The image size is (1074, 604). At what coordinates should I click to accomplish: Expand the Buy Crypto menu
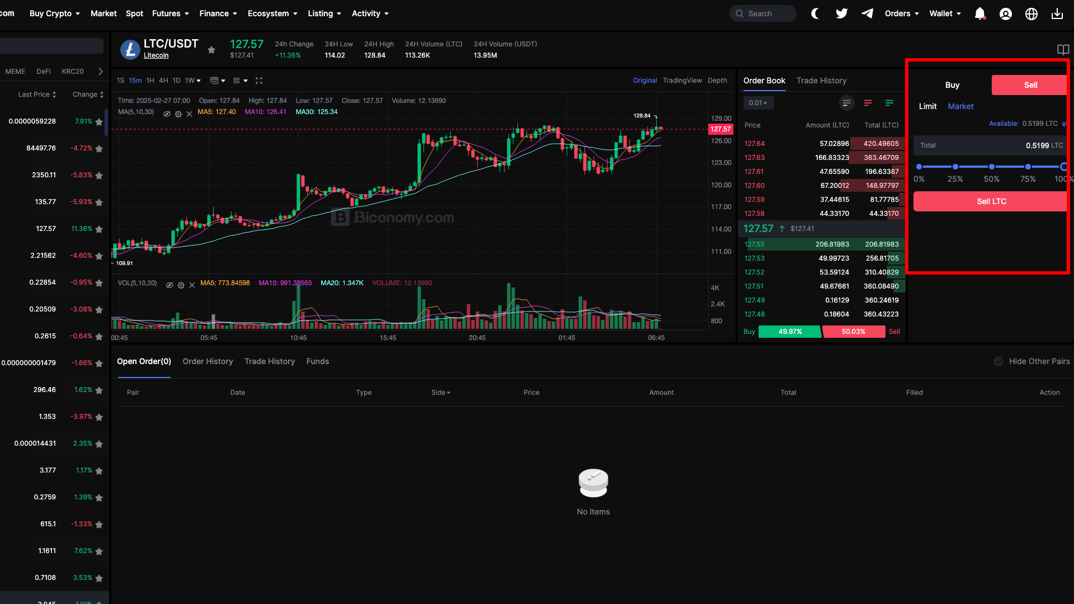pyautogui.click(x=55, y=13)
